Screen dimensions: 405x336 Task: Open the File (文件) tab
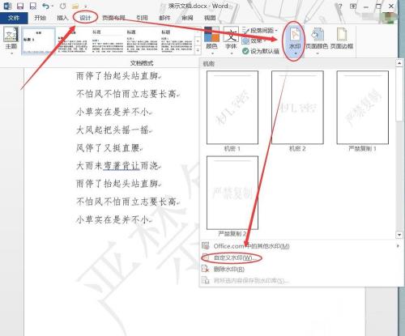[14, 18]
